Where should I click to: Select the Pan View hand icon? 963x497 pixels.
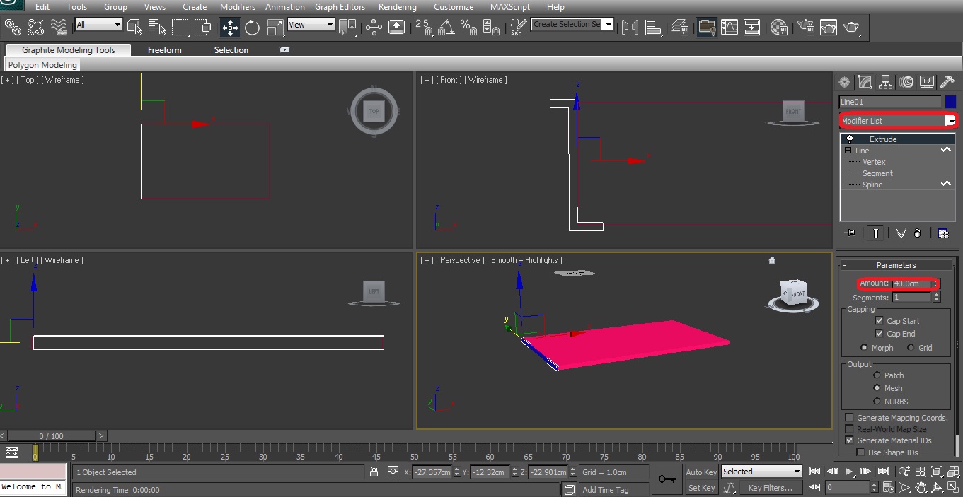click(921, 488)
